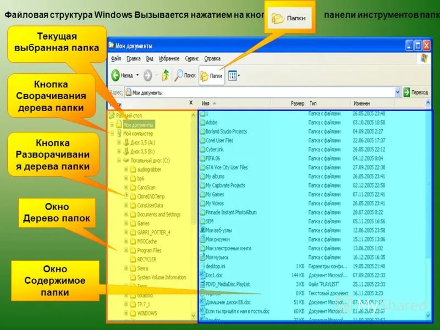Click My Games folder icon

coord(202,194)
